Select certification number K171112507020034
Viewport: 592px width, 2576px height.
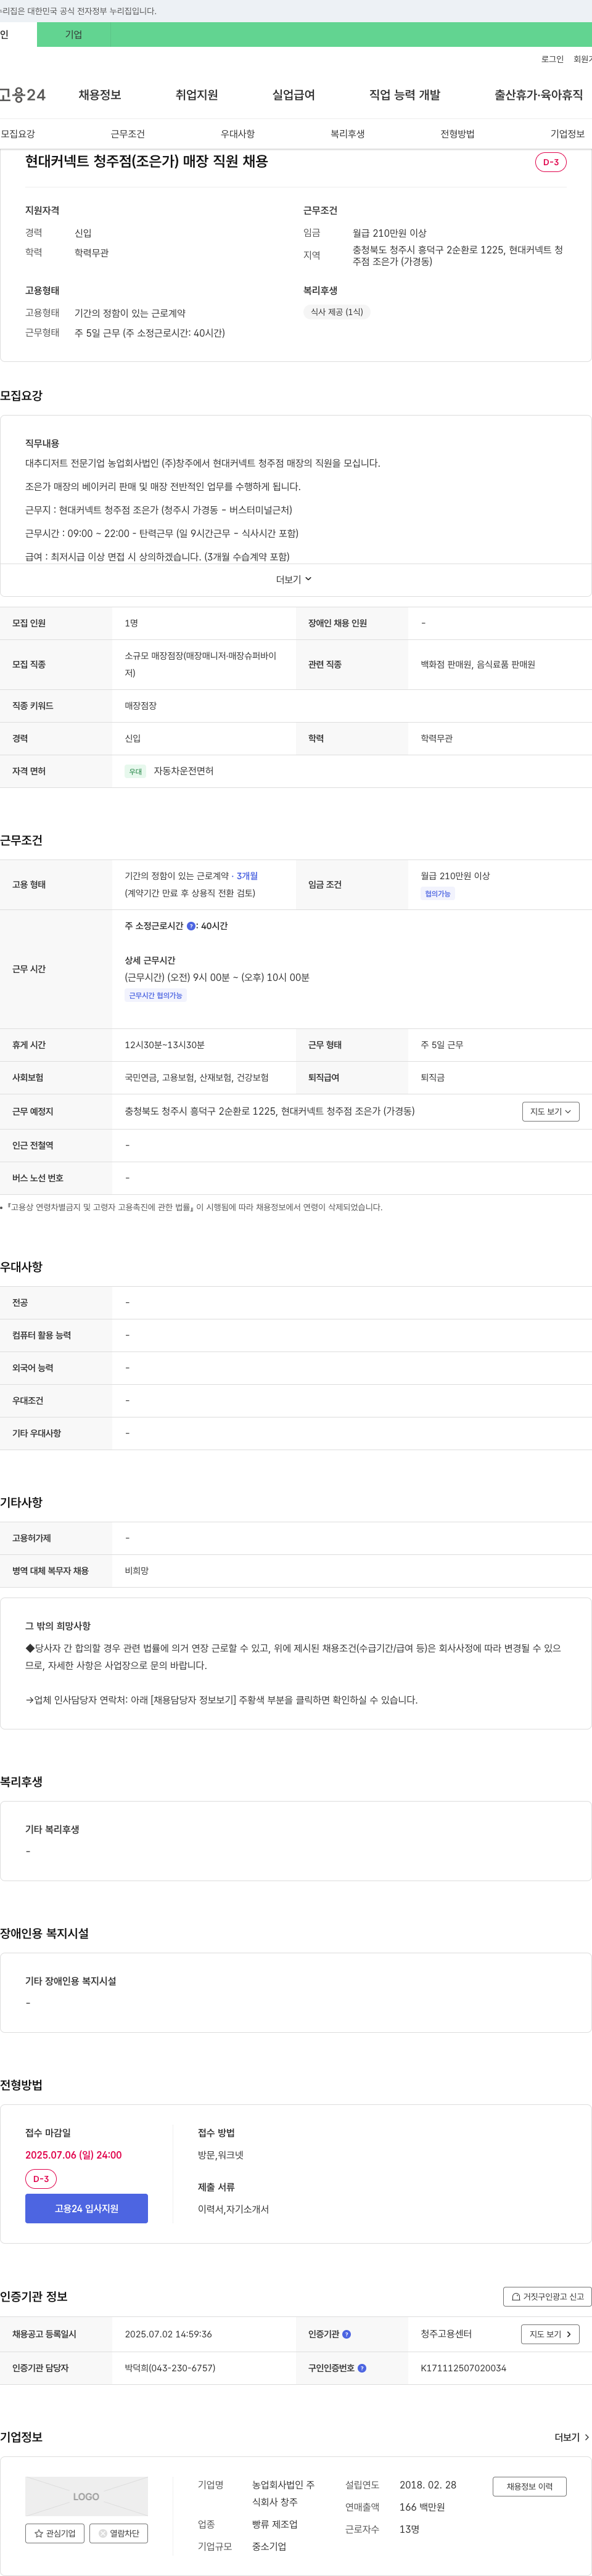pyautogui.click(x=463, y=2368)
